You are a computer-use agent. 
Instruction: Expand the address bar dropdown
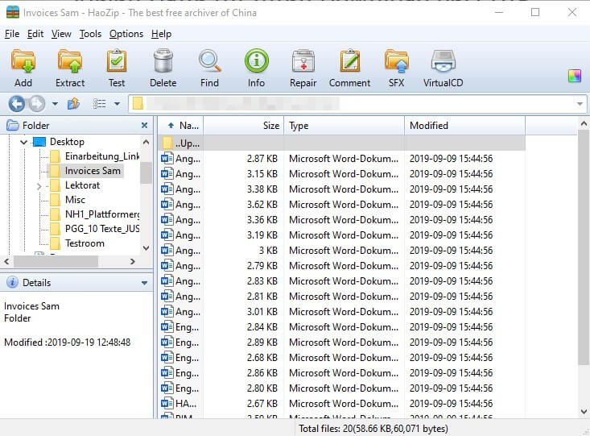click(580, 104)
